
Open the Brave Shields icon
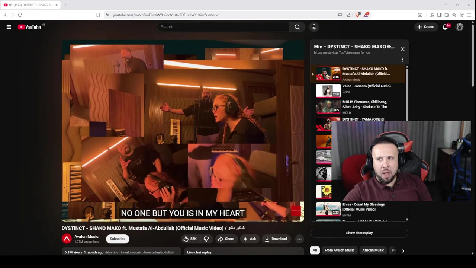pyautogui.click(x=358, y=15)
